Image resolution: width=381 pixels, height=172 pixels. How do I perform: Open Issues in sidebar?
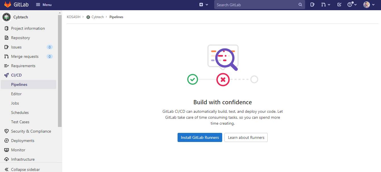click(x=16, y=47)
